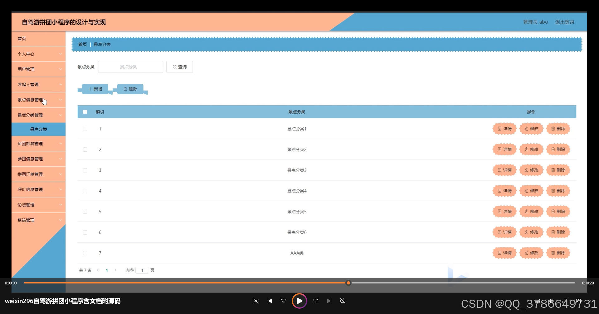Open 详情 for 景点分类6 row

(x=504, y=232)
